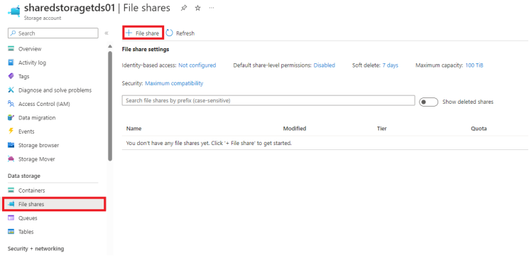Viewport: 529px width, 256px height.
Task: Click the Data migration icon
Action: coord(11,118)
